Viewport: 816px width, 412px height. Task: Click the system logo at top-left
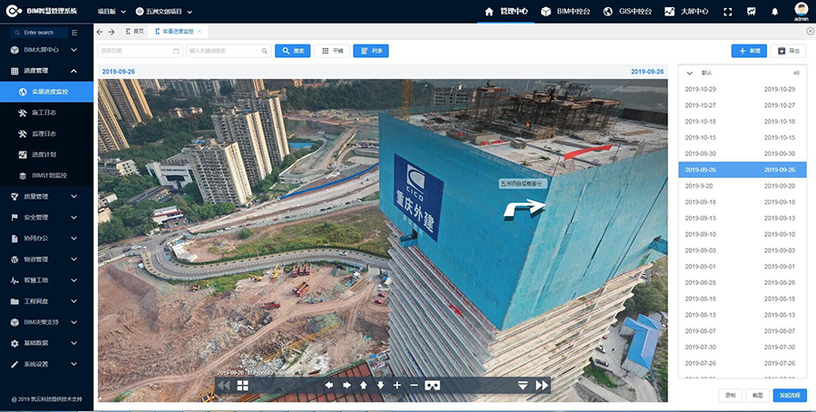tap(14, 11)
